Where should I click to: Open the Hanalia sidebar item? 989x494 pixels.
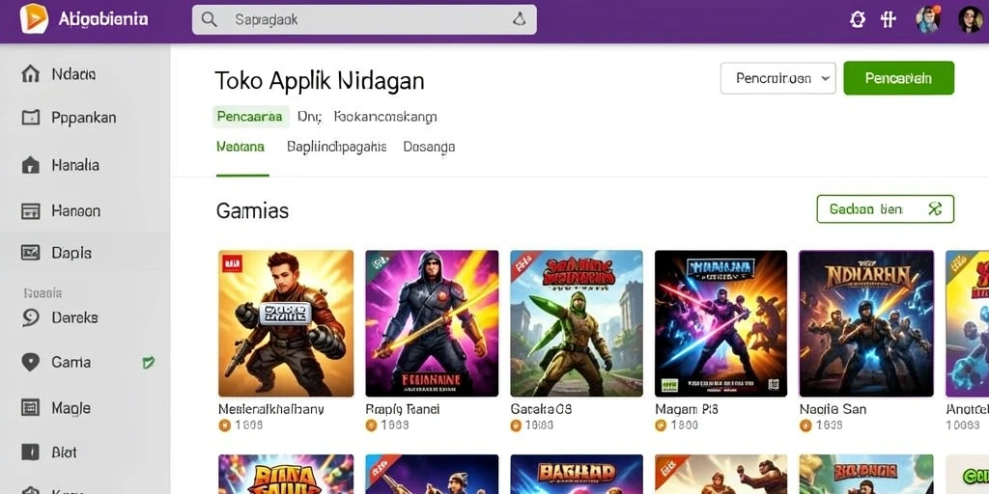[x=85, y=165]
